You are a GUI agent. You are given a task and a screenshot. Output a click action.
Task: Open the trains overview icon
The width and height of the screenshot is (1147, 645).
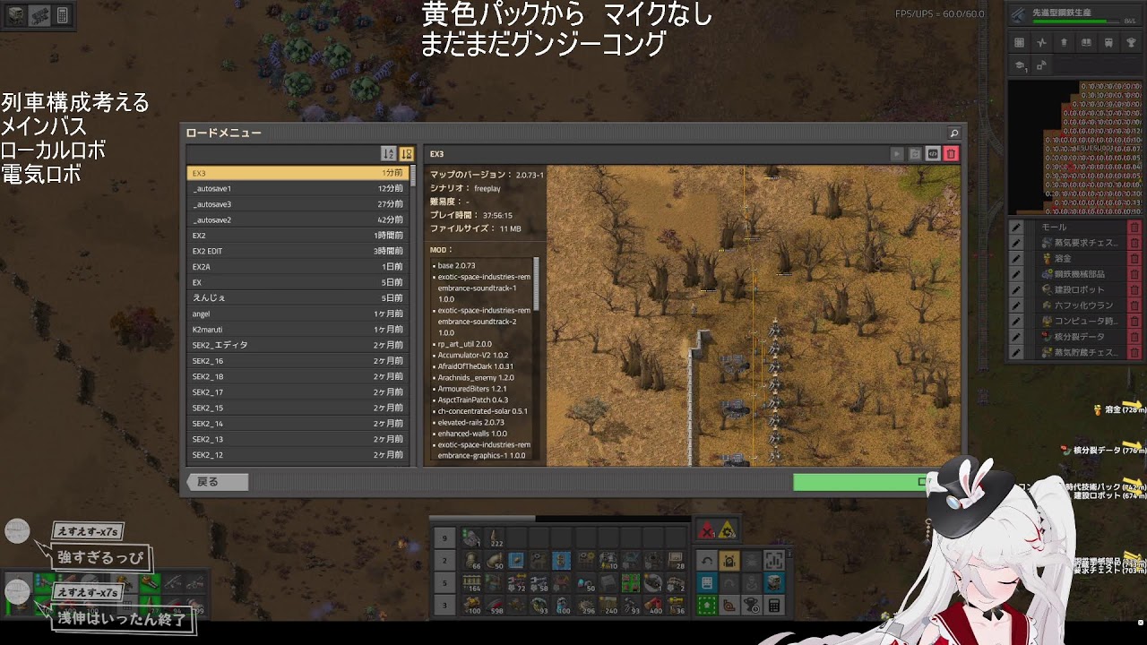pyautogui.click(x=1108, y=43)
